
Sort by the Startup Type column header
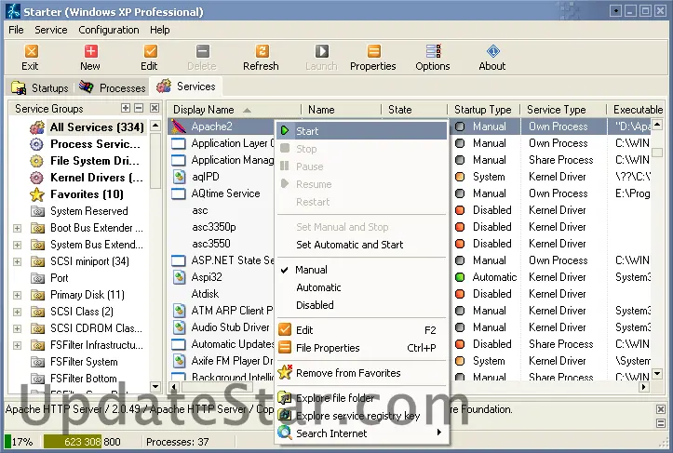(x=482, y=110)
